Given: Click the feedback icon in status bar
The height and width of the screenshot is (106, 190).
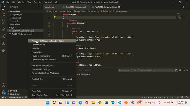Looking at the screenshot, I should point(182,97).
